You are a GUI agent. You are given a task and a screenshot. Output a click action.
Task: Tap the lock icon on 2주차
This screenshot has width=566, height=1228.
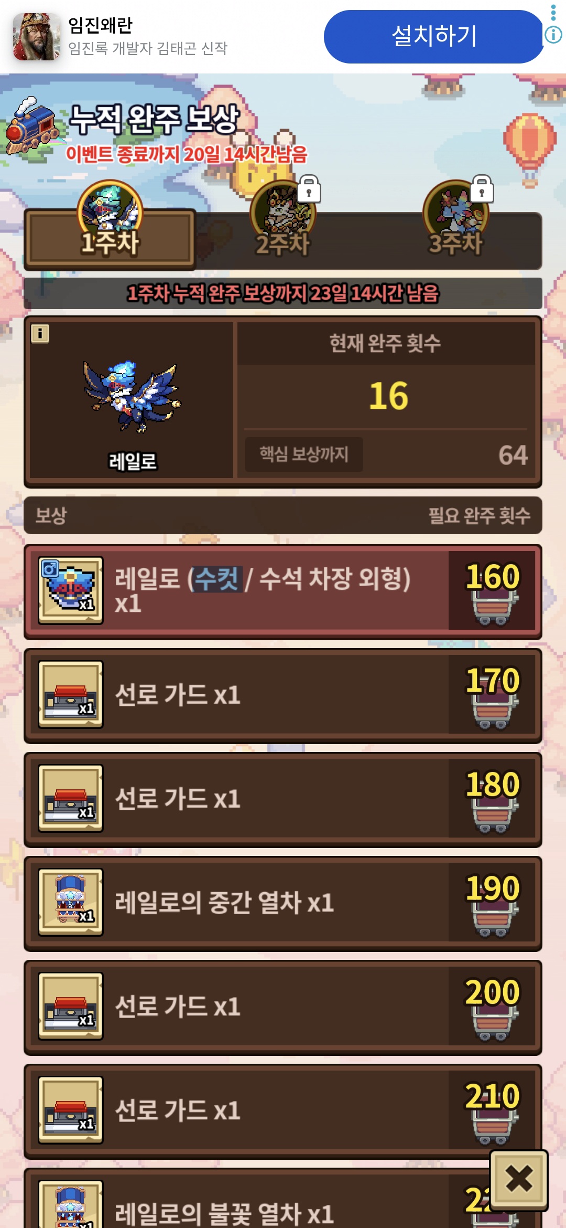tap(309, 189)
